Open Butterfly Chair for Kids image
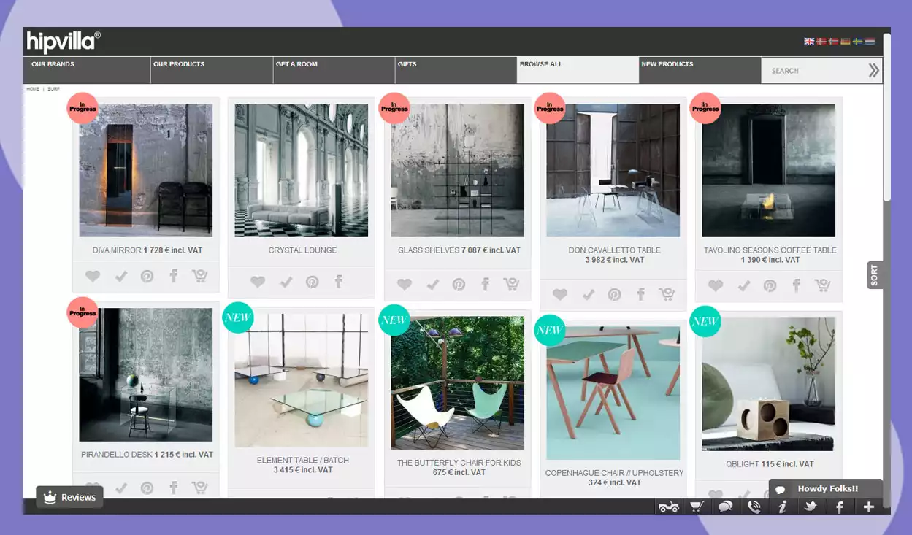Screen dimensions: 912x535 click(x=457, y=382)
